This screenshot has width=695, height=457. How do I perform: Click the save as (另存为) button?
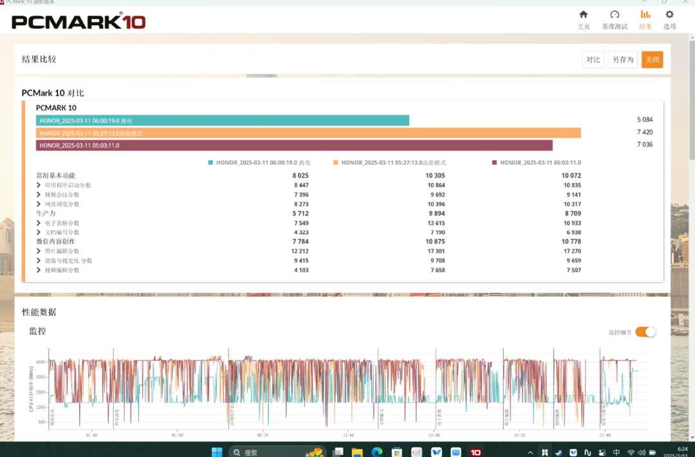point(623,59)
